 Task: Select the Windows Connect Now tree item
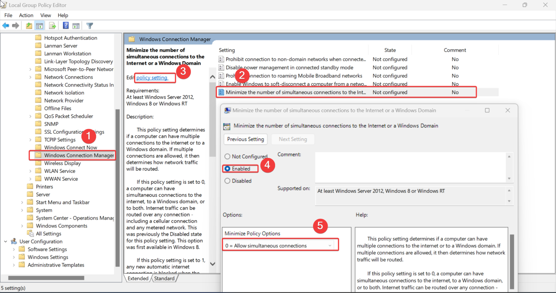pos(71,147)
